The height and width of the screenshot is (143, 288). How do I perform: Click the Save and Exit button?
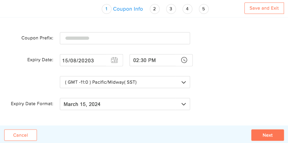[x=264, y=8]
